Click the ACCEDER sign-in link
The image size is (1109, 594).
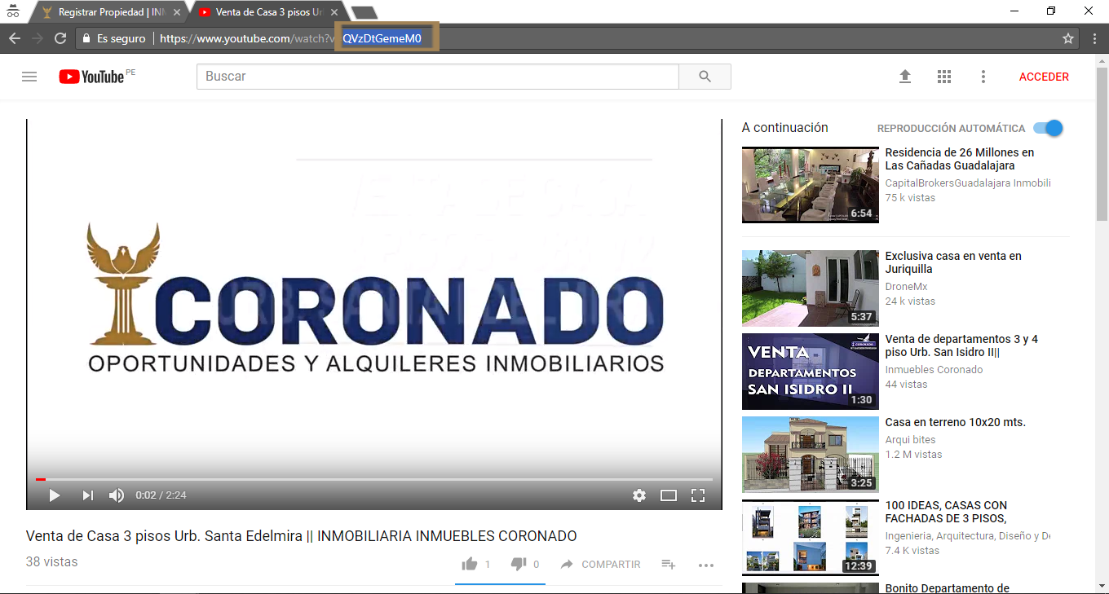(x=1044, y=77)
